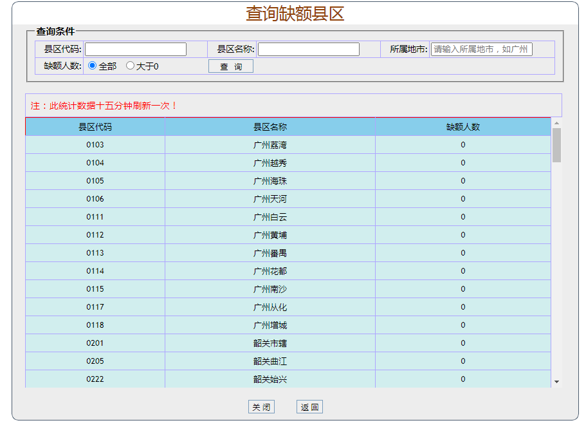
Task: Click the 查询 button
Action: click(230, 66)
